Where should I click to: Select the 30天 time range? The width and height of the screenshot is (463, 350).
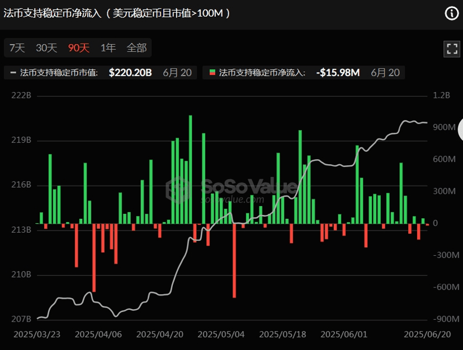46,48
